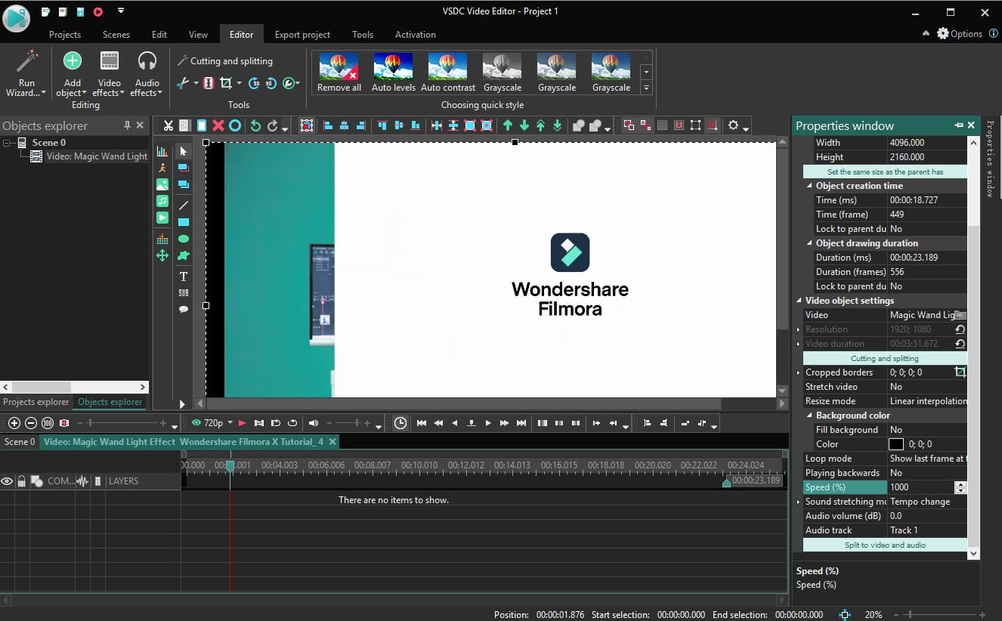Select the line drawing tool

pyautogui.click(x=183, y=205)
